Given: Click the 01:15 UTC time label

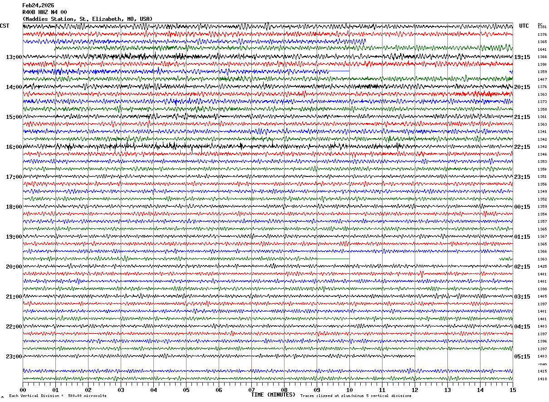Looking at the screenshot, I should (522, 237).
